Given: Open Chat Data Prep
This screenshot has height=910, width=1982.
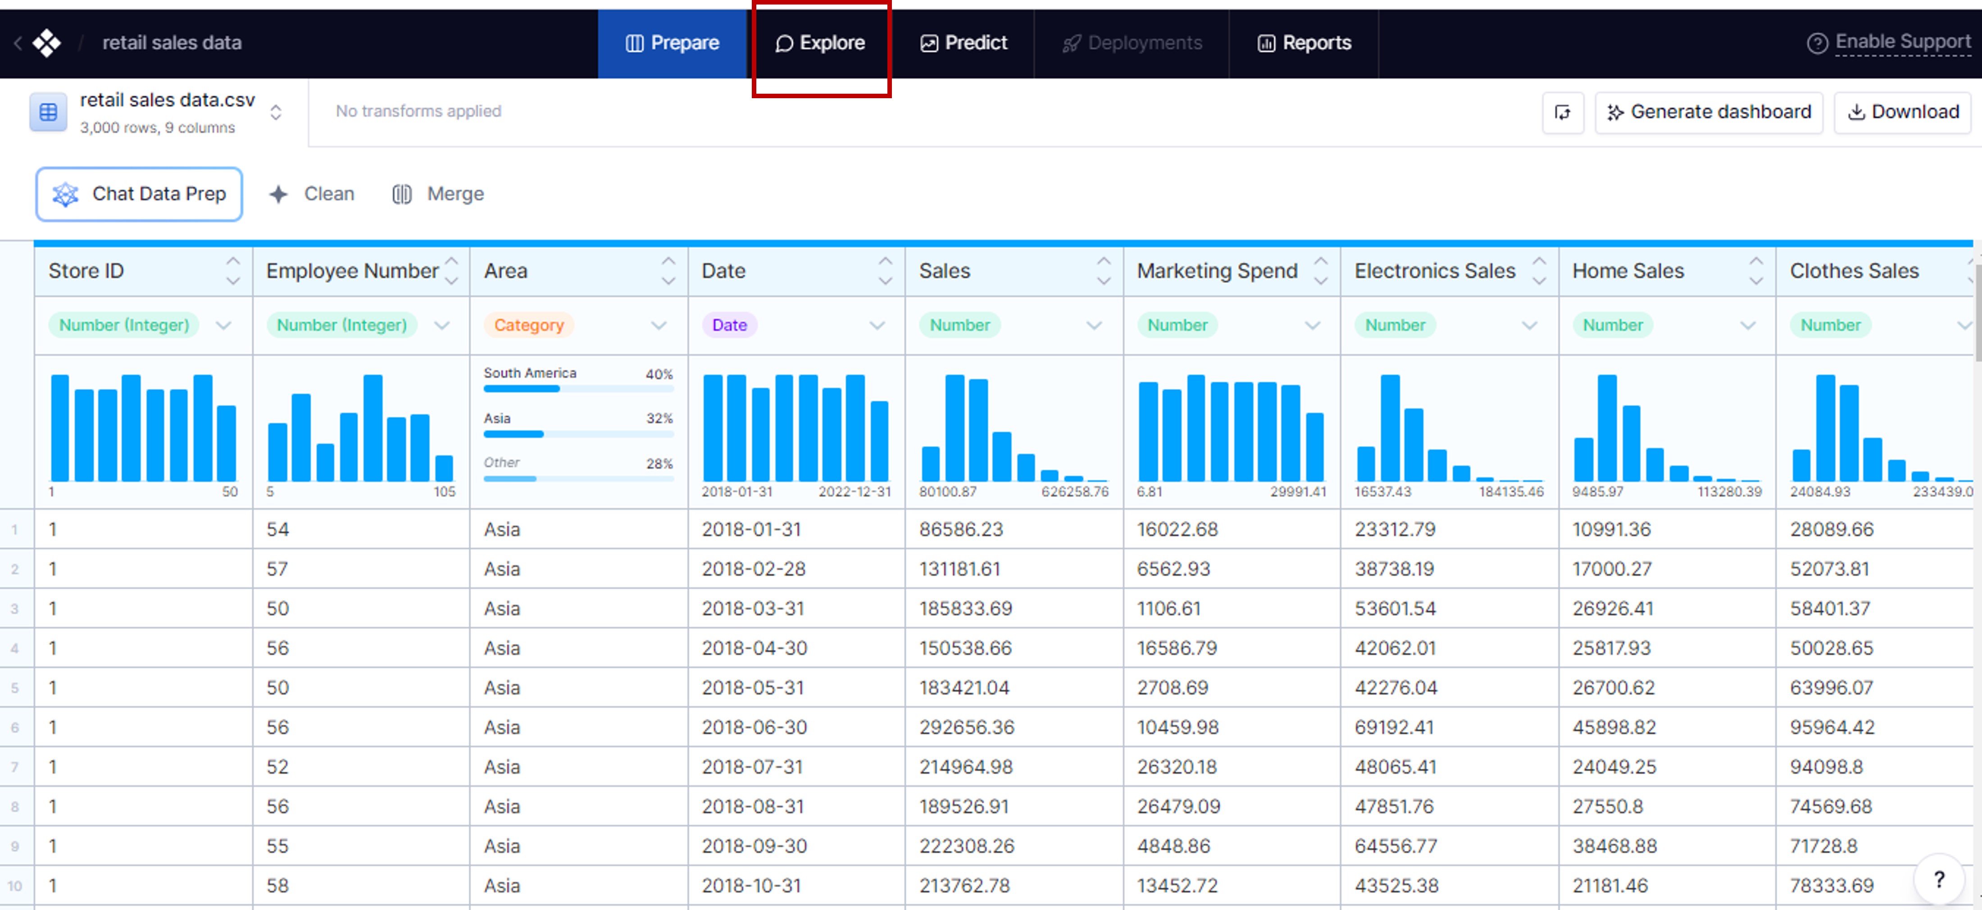Looking at the screenshot, I should [139, 194].
